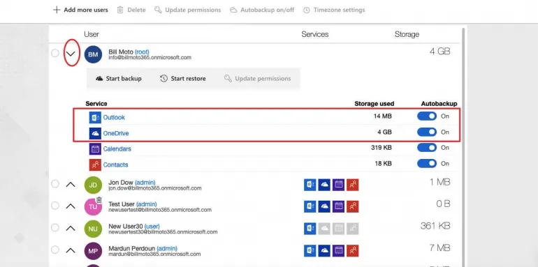This screenshot has height=267, width=538.
Task: Click trash badge on Test User avatar
Action: coord(99,200)
